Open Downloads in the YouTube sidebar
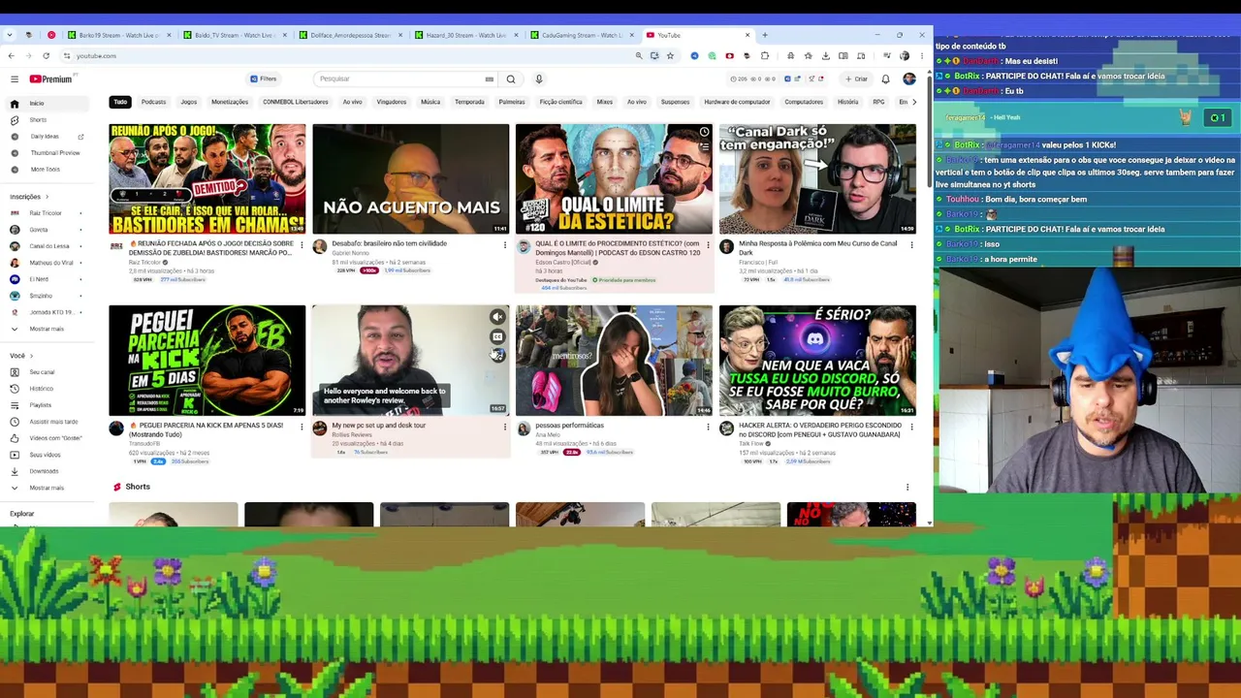Screen dimensions: 1241x698 pyautogui.click(x=47, y=471)
